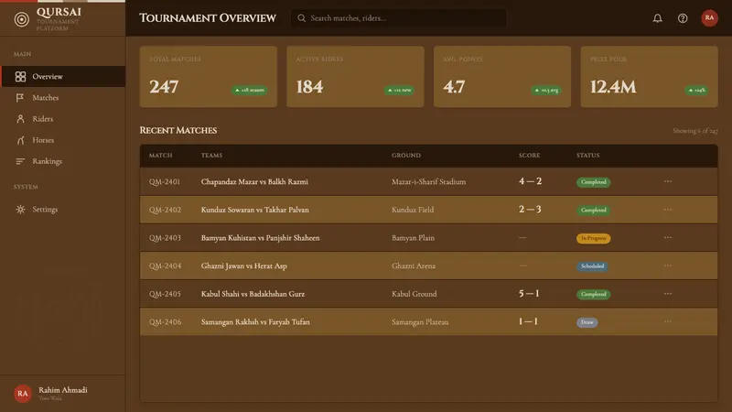Click the Settings gear icon
The height and width of the screenshot is (412, 732).
pyautogui.click(x=20, y=210)
